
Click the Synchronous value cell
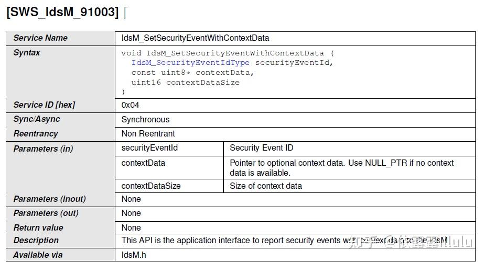146,119
